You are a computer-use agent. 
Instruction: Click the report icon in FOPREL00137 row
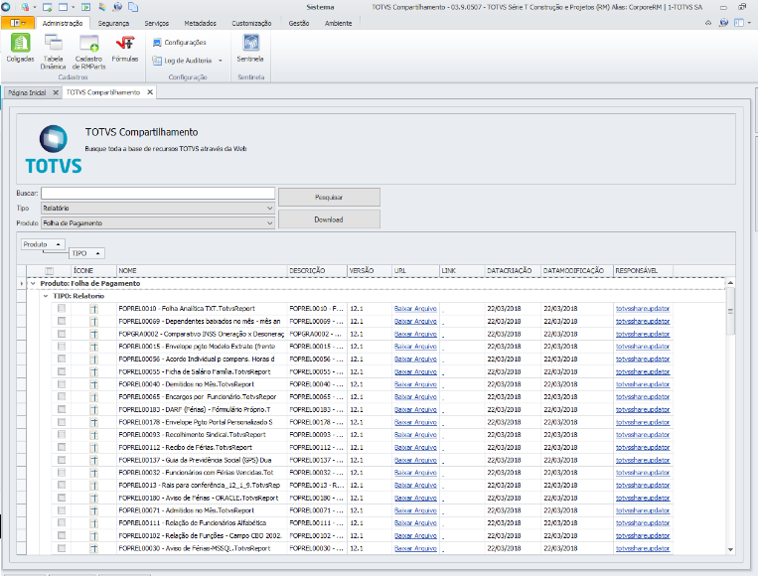[94, 460]
